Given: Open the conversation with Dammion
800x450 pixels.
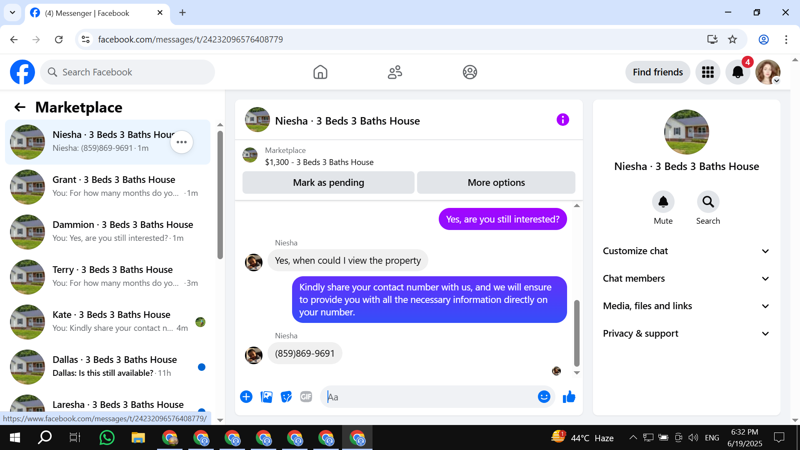Looking at the screenshot, I should [x=107, y=232].
